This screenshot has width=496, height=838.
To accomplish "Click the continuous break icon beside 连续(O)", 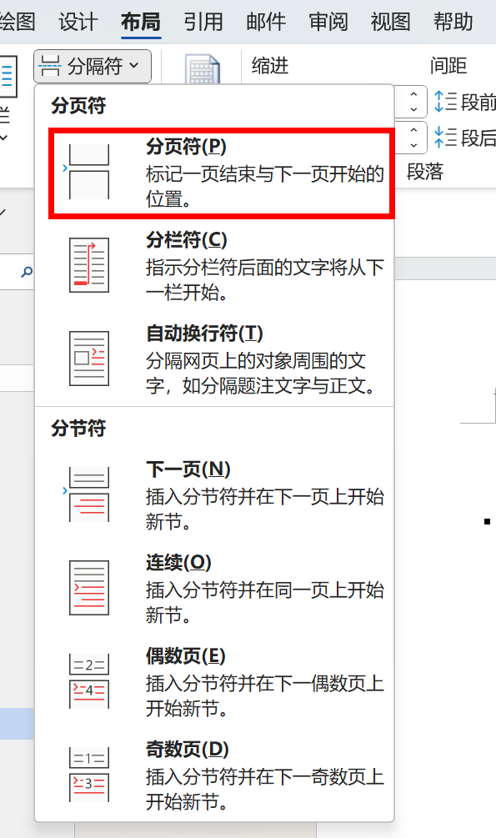I will tap(88, 588).
